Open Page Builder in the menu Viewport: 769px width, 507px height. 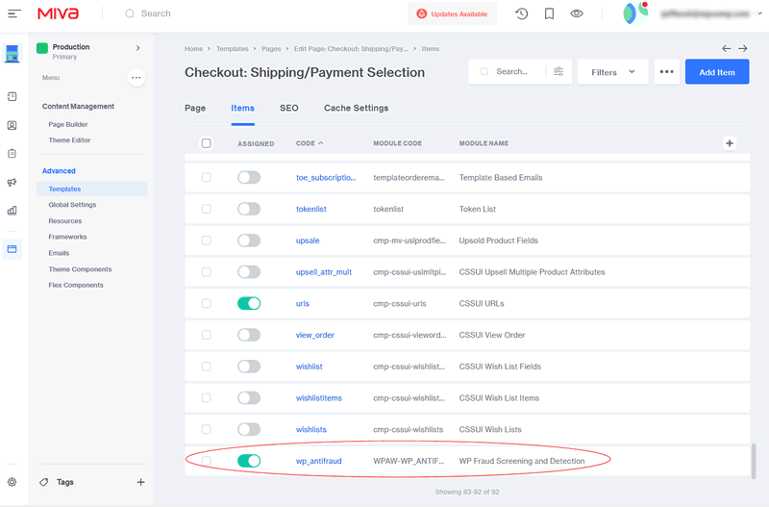[x=68, y=125]
